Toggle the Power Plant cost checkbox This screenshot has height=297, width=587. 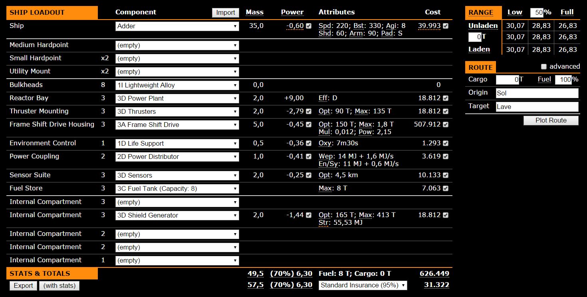tap(446, 98)
